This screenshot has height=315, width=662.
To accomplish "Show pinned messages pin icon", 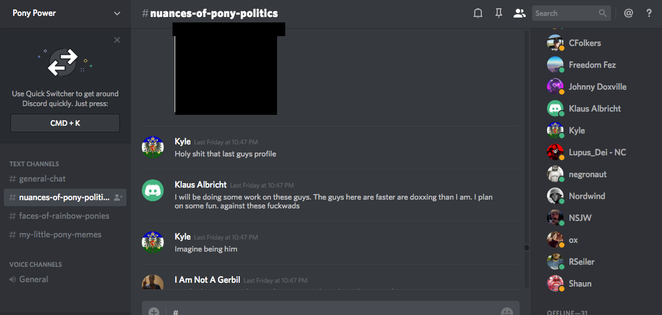I will click(x=498, y=13).
